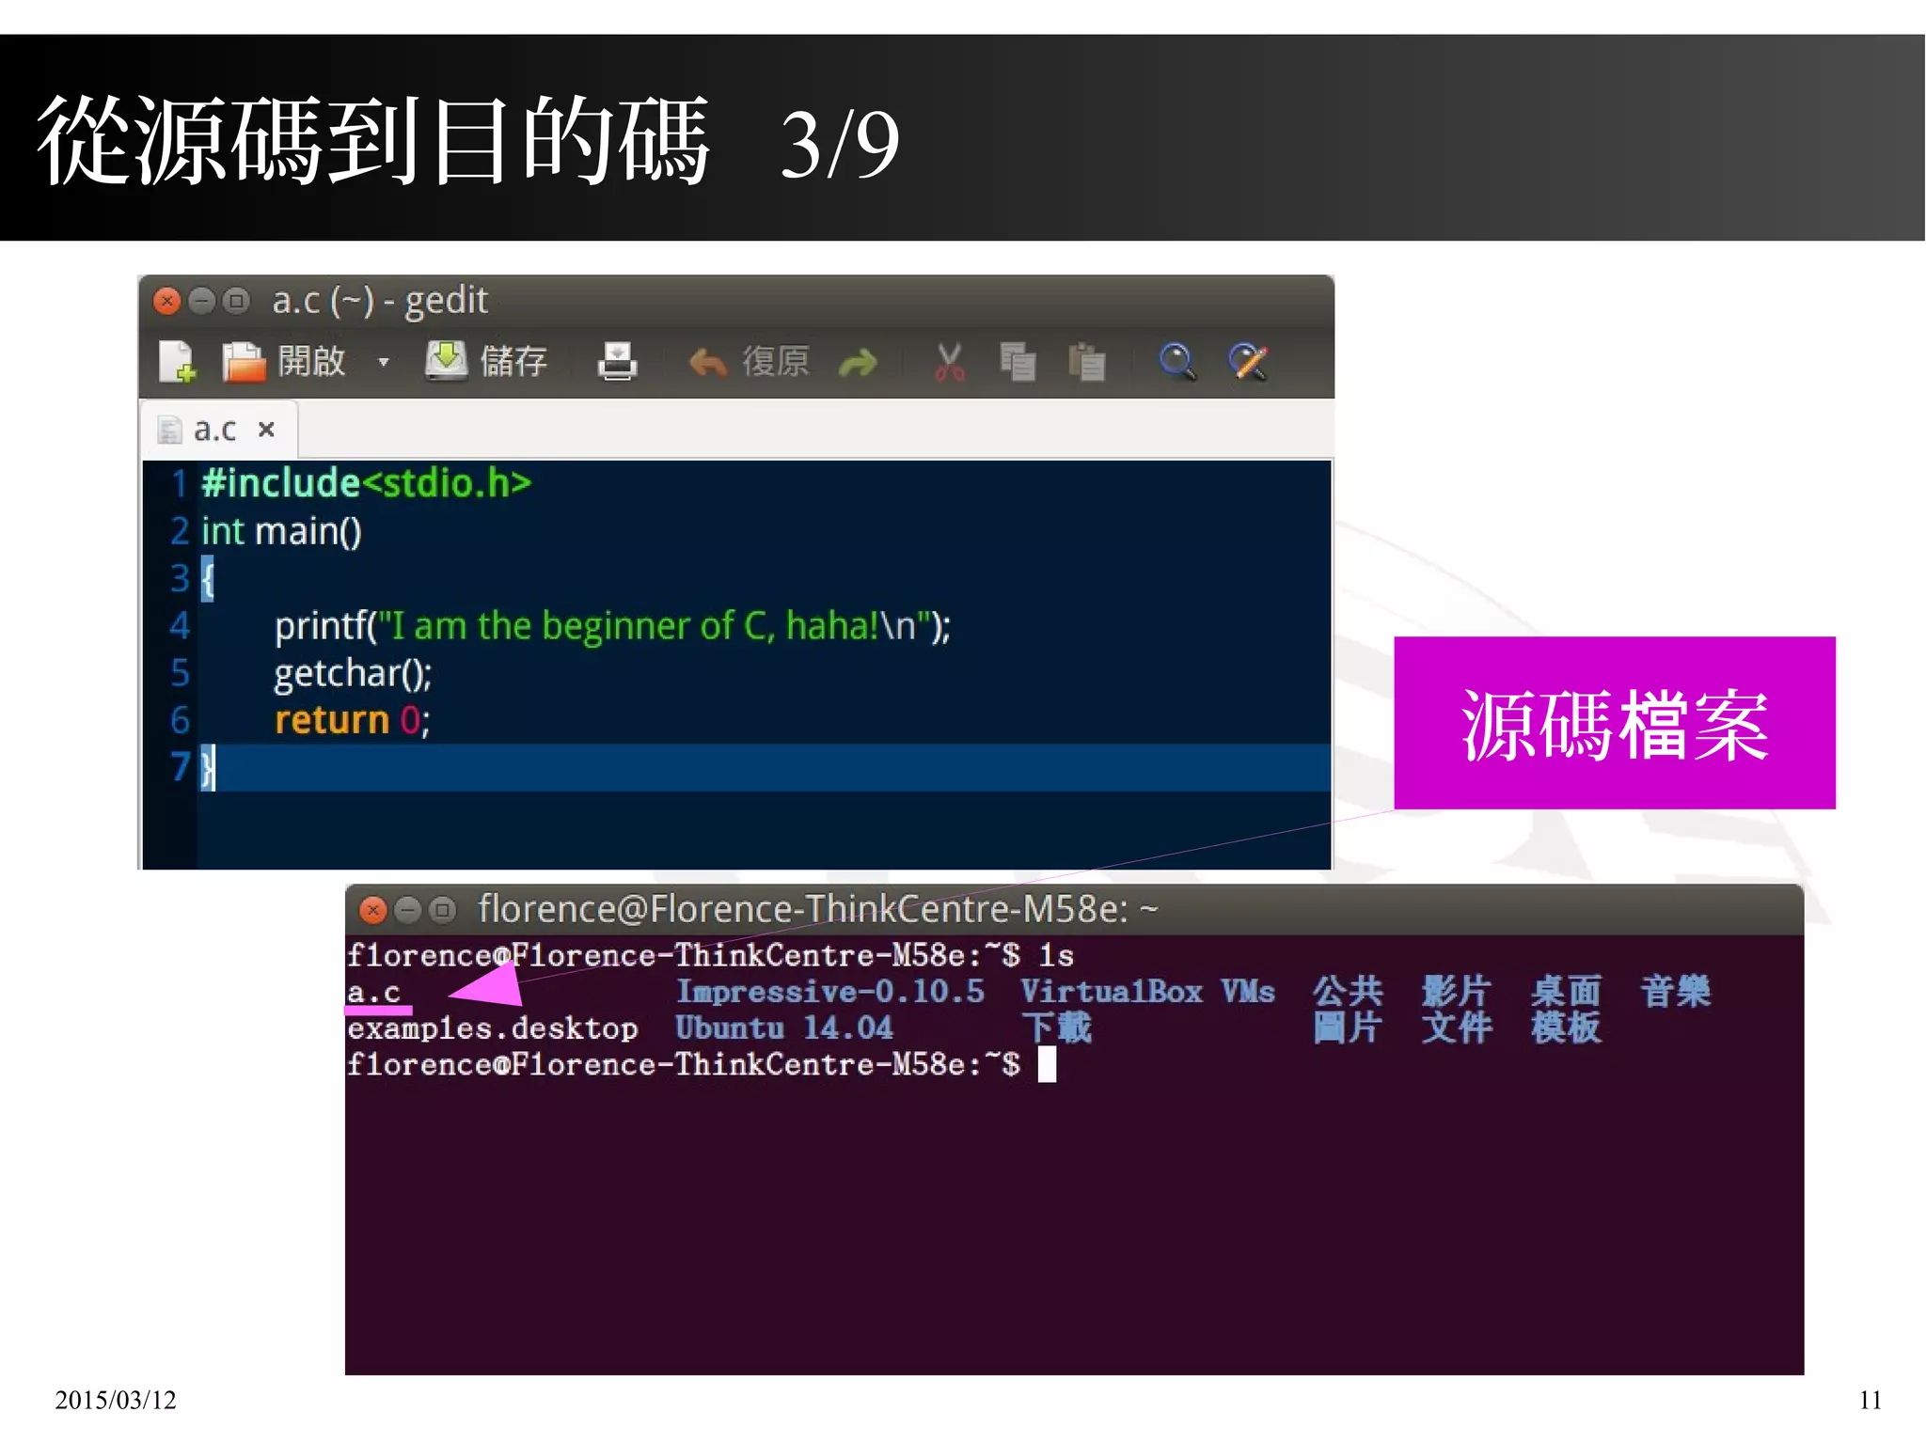Click VirtualBox VMs directory name

(1147, 992)
